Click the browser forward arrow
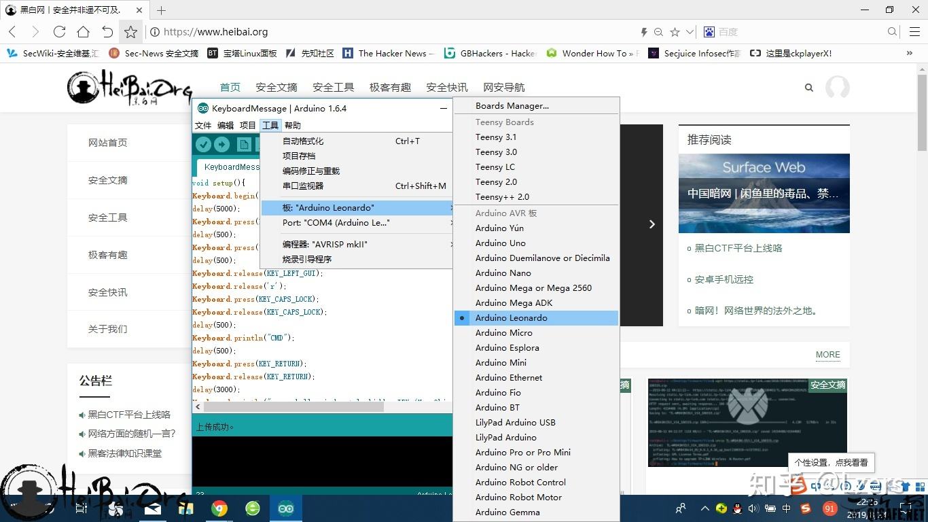The width and height of the screenshot is (928, 522). [35, 32]
